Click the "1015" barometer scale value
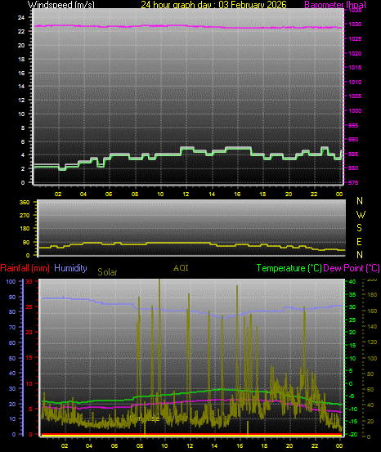This screenshot has height=452, width=381. (355, 68)
